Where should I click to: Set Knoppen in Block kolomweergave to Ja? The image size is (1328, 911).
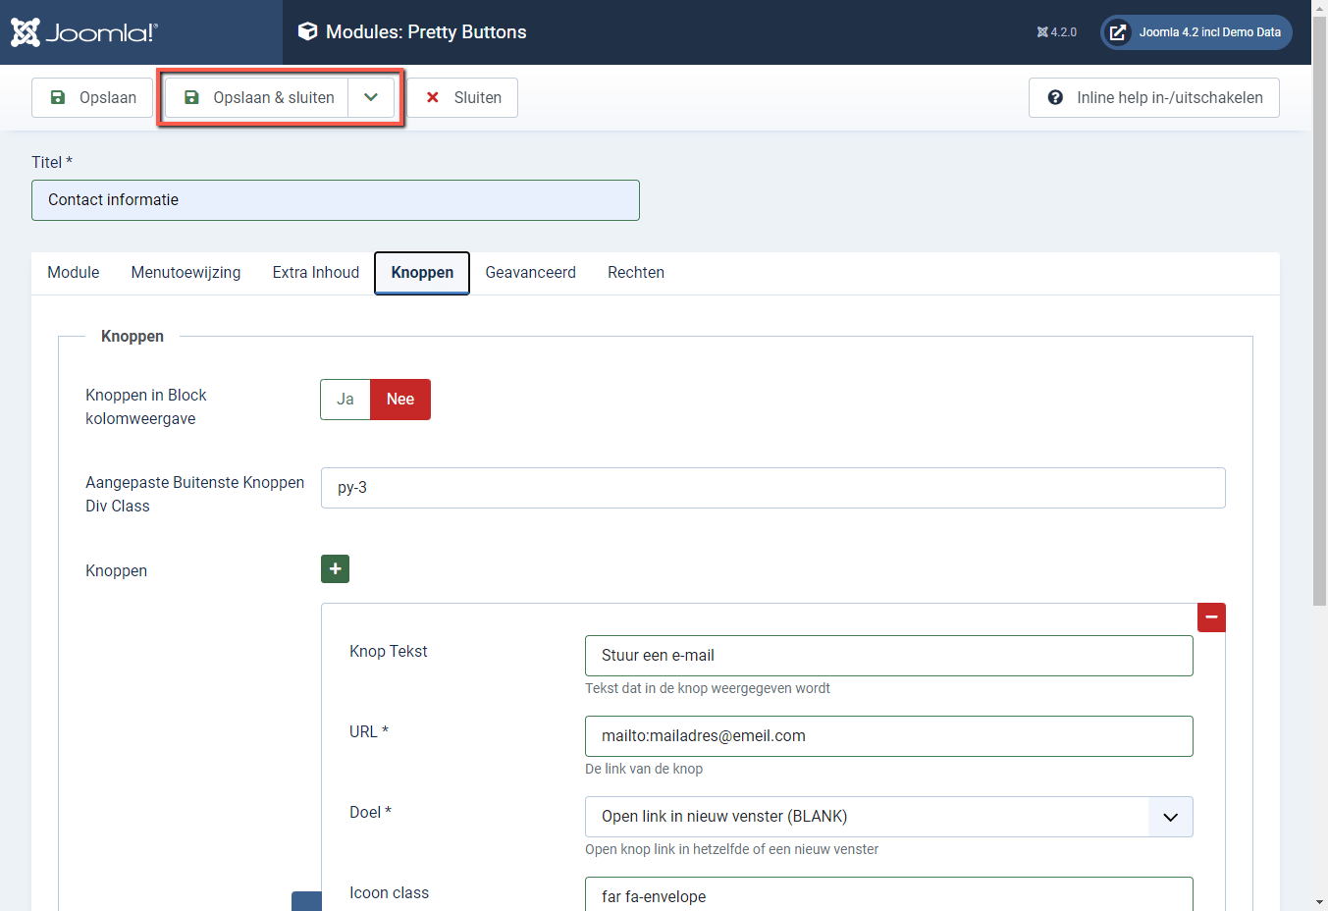point(345,399)
